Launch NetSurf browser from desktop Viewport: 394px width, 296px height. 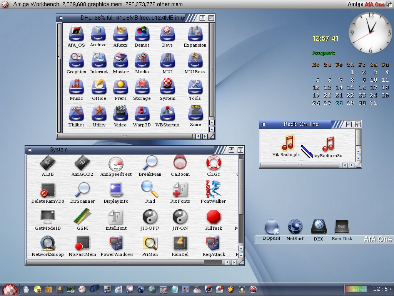pos(295,227)
